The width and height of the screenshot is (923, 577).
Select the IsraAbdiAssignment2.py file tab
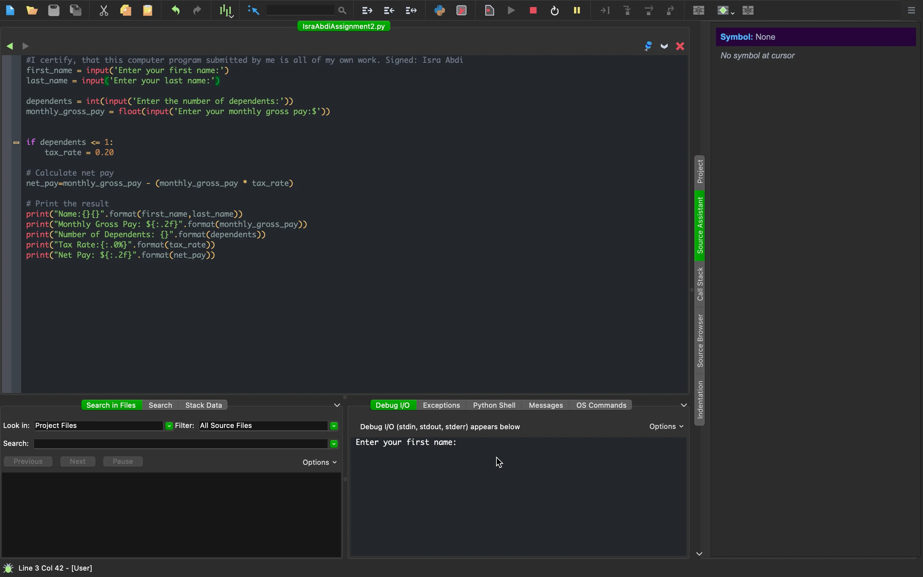pos(344,26)
